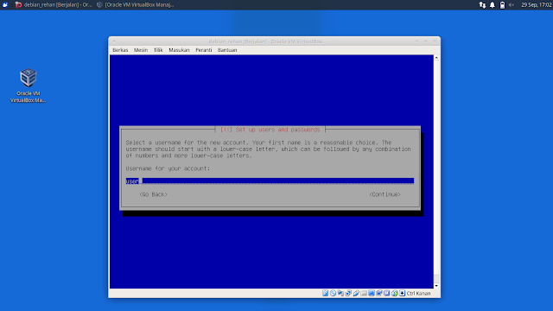The height and width of the screenshot is (311, 553).
Task: Click the mouse integration status icon
Action: click(395, 293)
